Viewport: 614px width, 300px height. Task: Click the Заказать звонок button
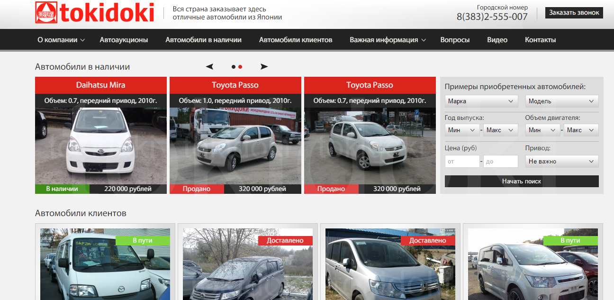pos(574,13)
